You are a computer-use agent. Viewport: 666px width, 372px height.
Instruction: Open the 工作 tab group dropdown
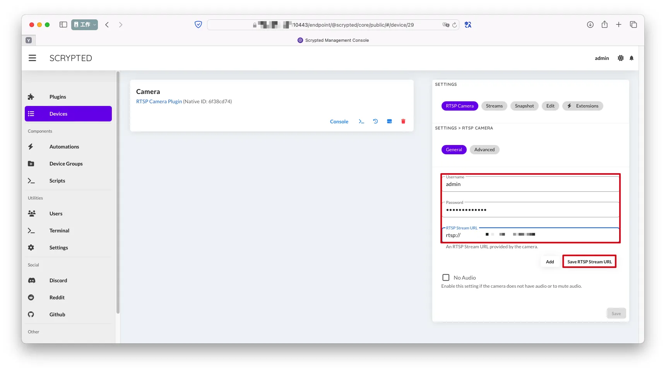click(84, 25)
